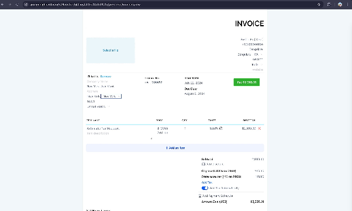352x211 pixels.
Task: Click the Amount Due (USD) label
Action: [214, 202]
